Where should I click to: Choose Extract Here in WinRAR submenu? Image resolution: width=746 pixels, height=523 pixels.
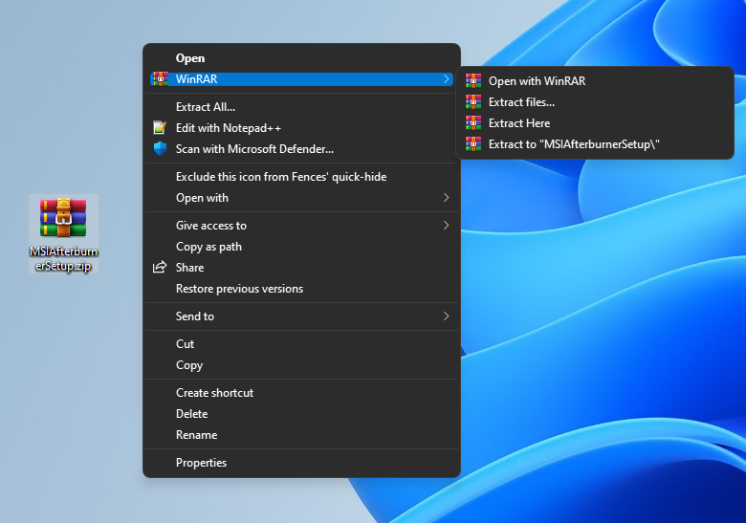pos(595,122)
